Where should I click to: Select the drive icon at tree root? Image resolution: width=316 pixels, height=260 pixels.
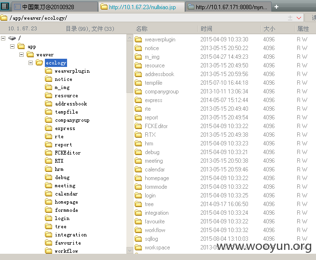[12, 38]
